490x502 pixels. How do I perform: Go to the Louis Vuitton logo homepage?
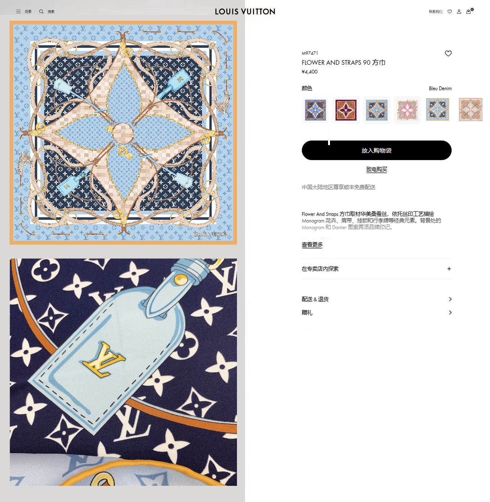[245, 11]
